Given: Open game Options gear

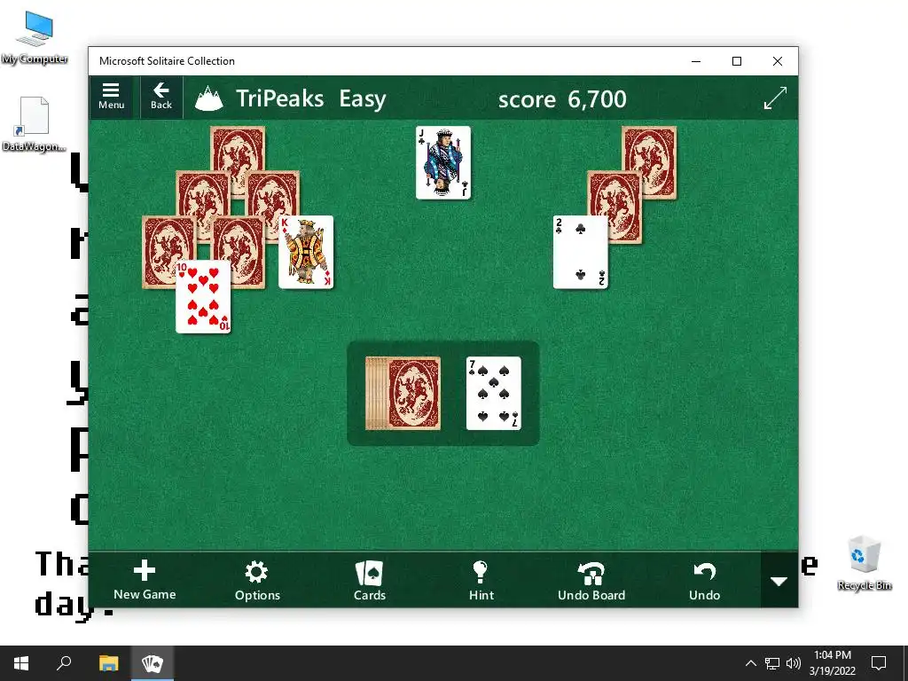Looking at the screenshot, I should click(257, 580).
